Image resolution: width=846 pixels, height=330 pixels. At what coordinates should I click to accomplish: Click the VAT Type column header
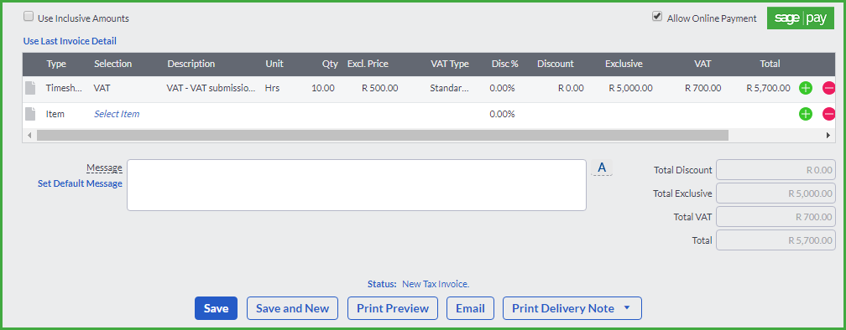click(450, 64)
